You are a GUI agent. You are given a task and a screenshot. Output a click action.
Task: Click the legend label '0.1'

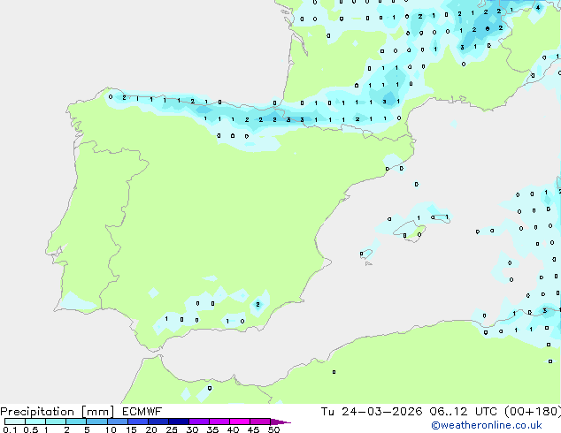pyautogui.click(x=10, y=429)
